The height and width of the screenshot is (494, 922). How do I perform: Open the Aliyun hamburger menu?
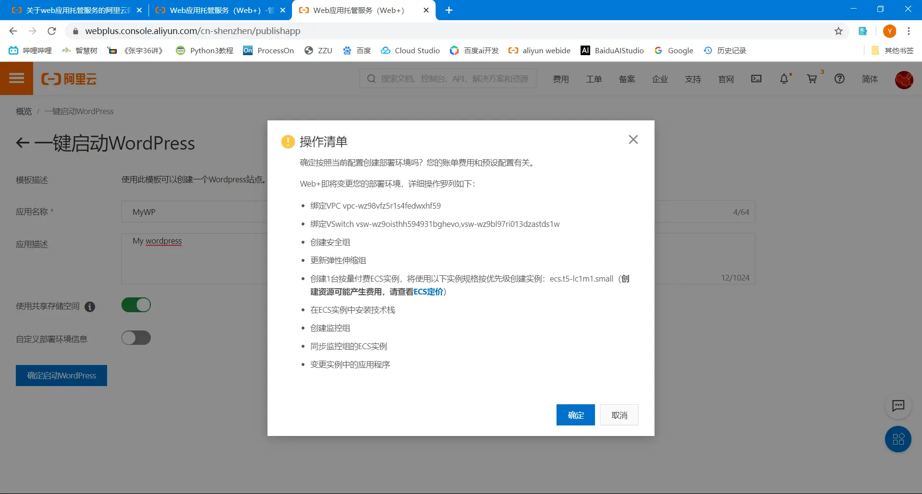point(16,79)
